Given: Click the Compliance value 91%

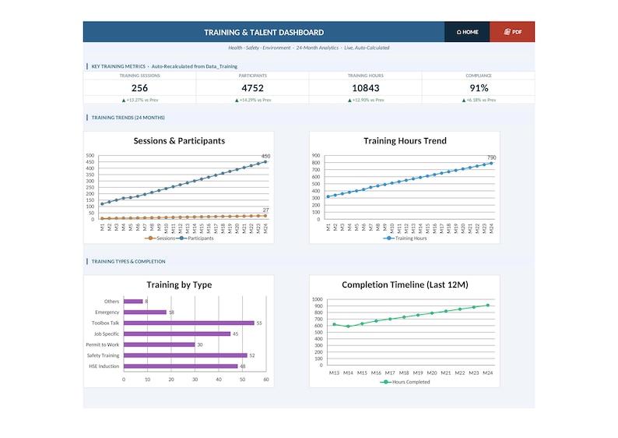Looking at the screenshot, I should click(x=479, y=88).
